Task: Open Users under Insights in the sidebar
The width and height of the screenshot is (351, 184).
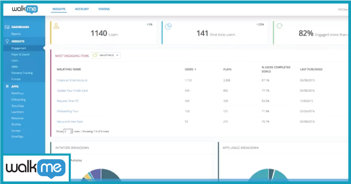Action: pyautogui.click(x=15, y=61)
